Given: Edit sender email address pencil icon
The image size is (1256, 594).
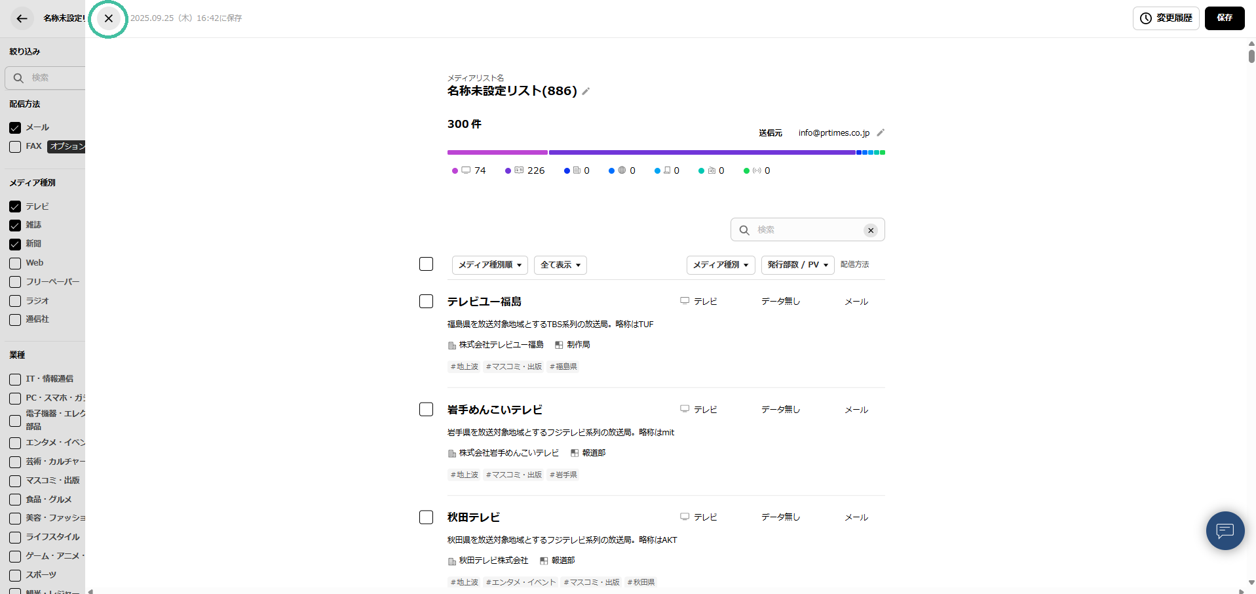Looking at the screenshot, I should coord(881,132).
